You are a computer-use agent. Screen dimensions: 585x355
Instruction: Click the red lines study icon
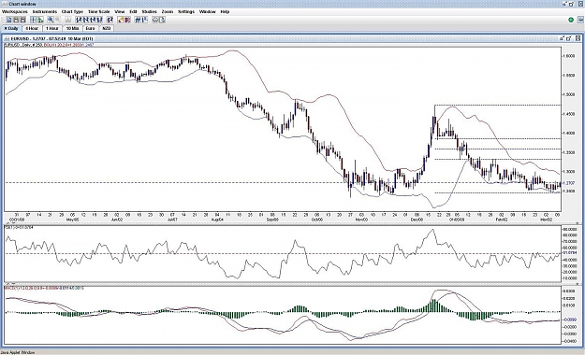(127, 21)
